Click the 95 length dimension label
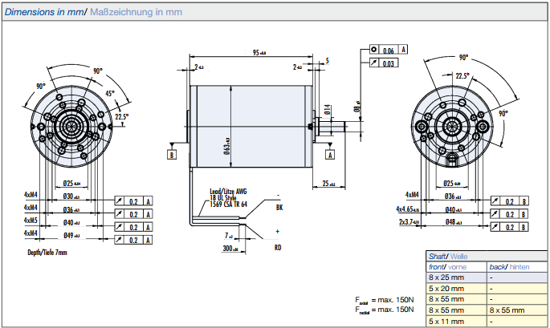The image size is (550, 328). click(x=259, y=52)
